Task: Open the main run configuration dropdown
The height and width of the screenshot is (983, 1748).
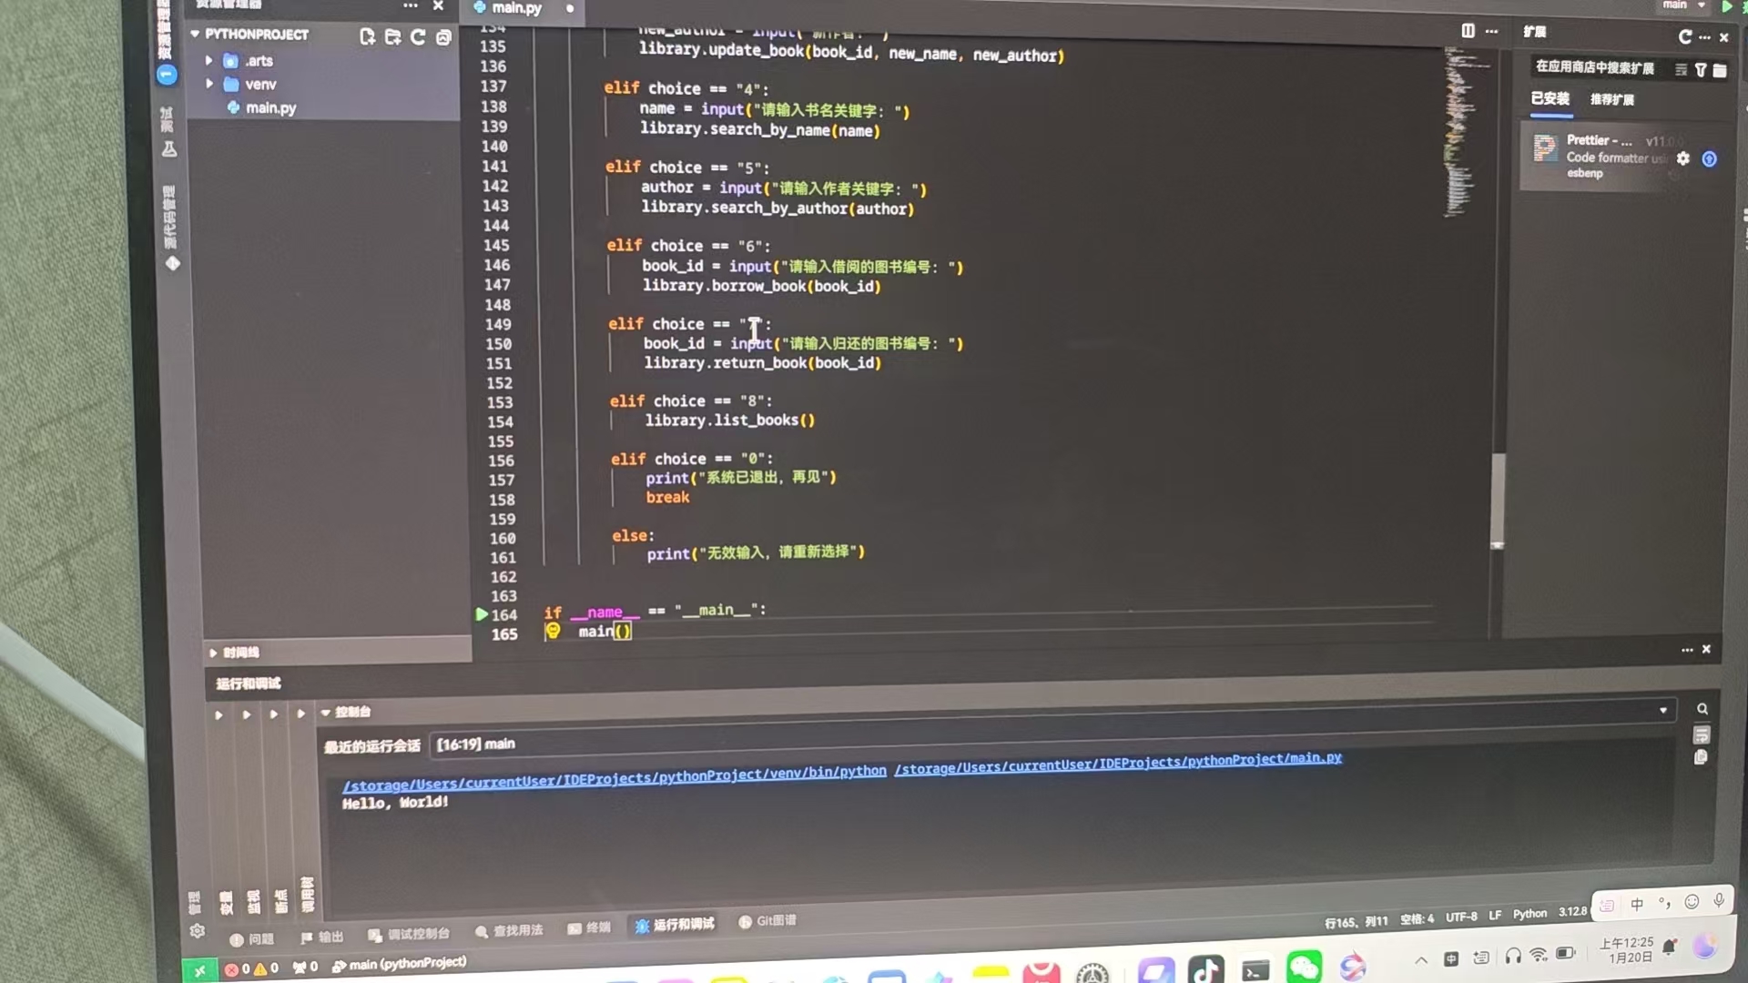Action: (1684, 5)
